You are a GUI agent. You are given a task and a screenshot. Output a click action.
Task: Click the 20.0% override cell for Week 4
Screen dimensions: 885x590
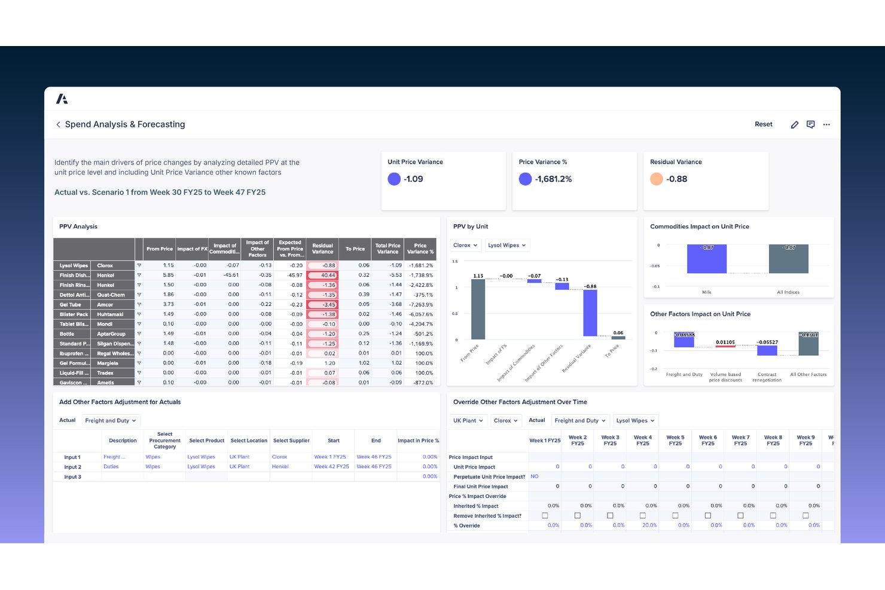click(642, 525)
